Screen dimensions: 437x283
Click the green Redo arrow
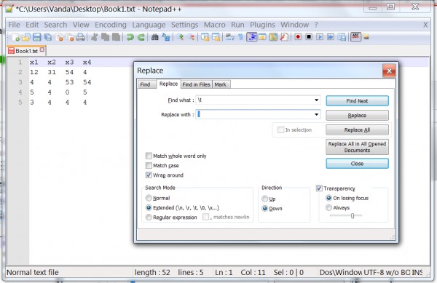point(141,37)
